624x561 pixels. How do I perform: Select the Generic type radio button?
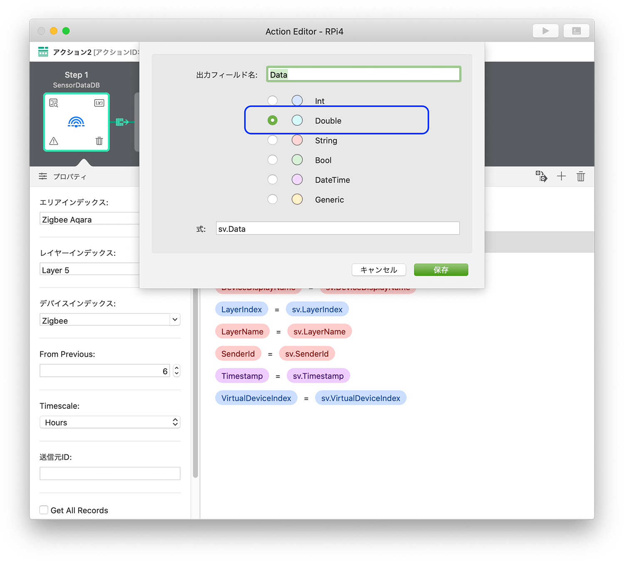pyautogui.click(x=272, y=199)
